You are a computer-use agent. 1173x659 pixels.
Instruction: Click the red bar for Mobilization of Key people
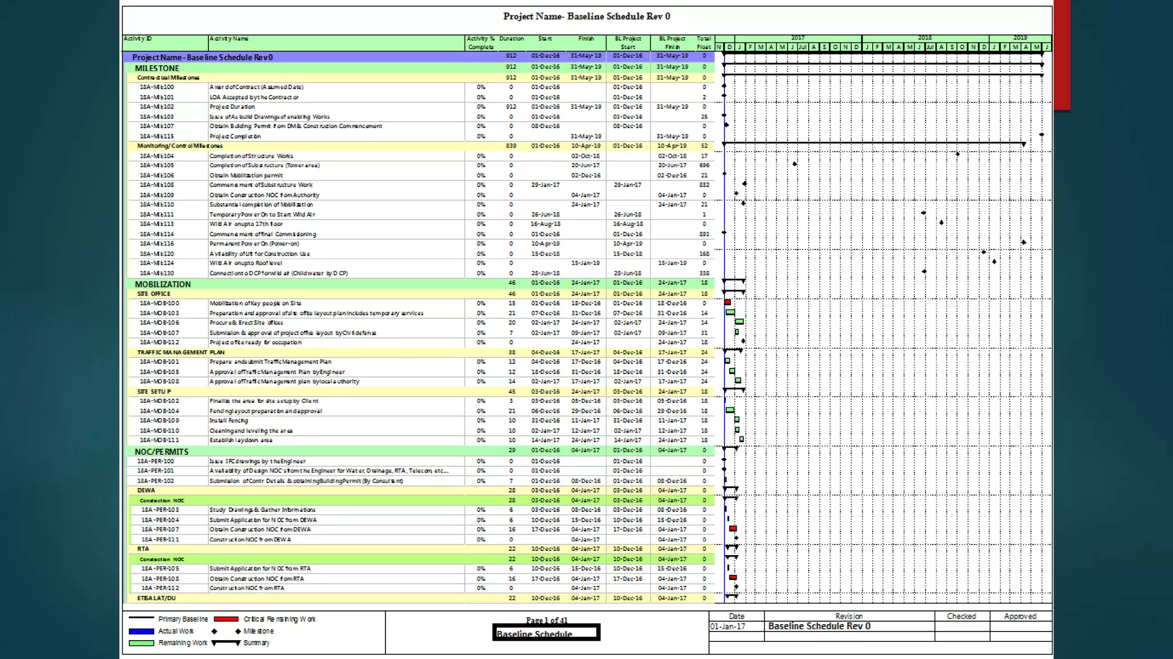click(x=727, y=302)
